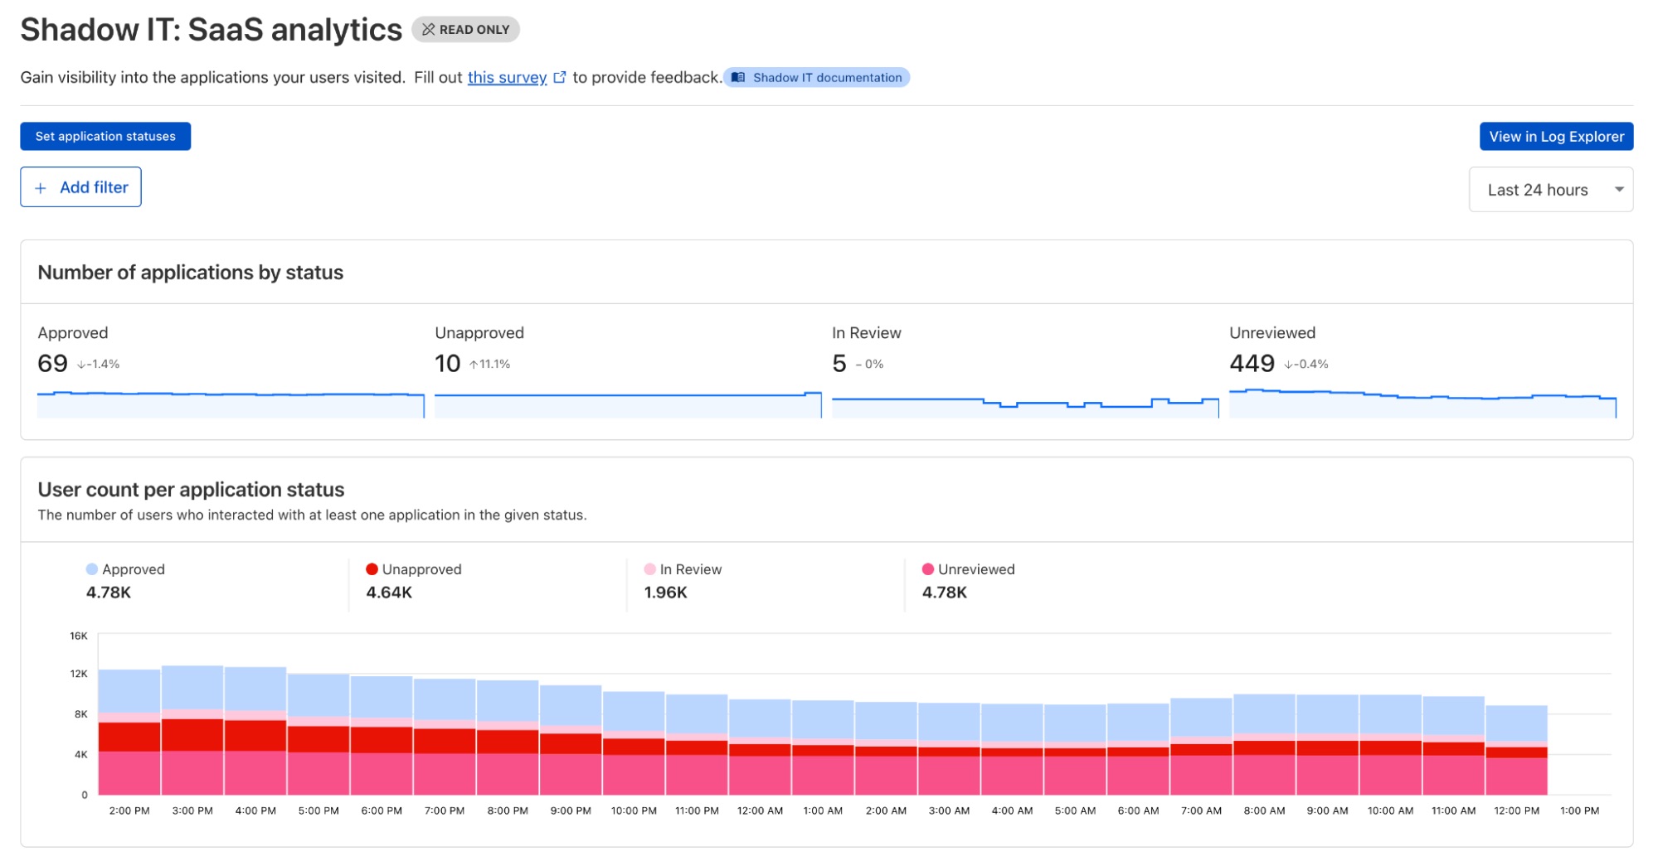Select the Unapproved applications sparkline
Image resolution: width=1658 pixels, height=861 pixels.
point(627,404)
